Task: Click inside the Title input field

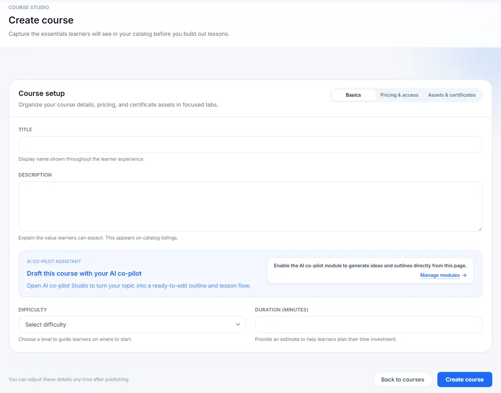Action: [x=250, y=144]
